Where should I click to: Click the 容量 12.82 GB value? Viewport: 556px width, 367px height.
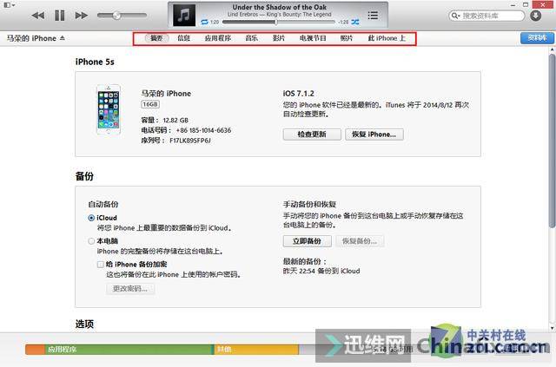pos(175,120)
